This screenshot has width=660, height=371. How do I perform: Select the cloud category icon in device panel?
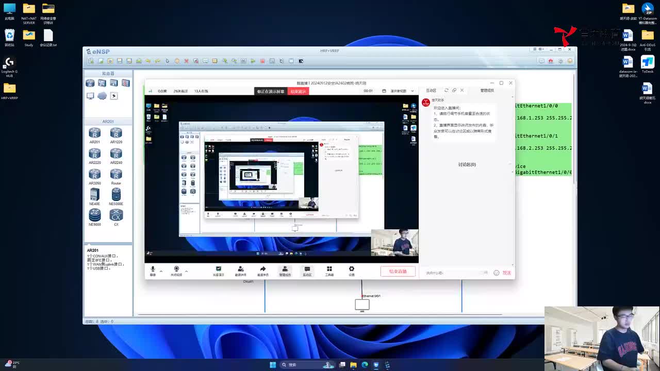coord(102,96)
